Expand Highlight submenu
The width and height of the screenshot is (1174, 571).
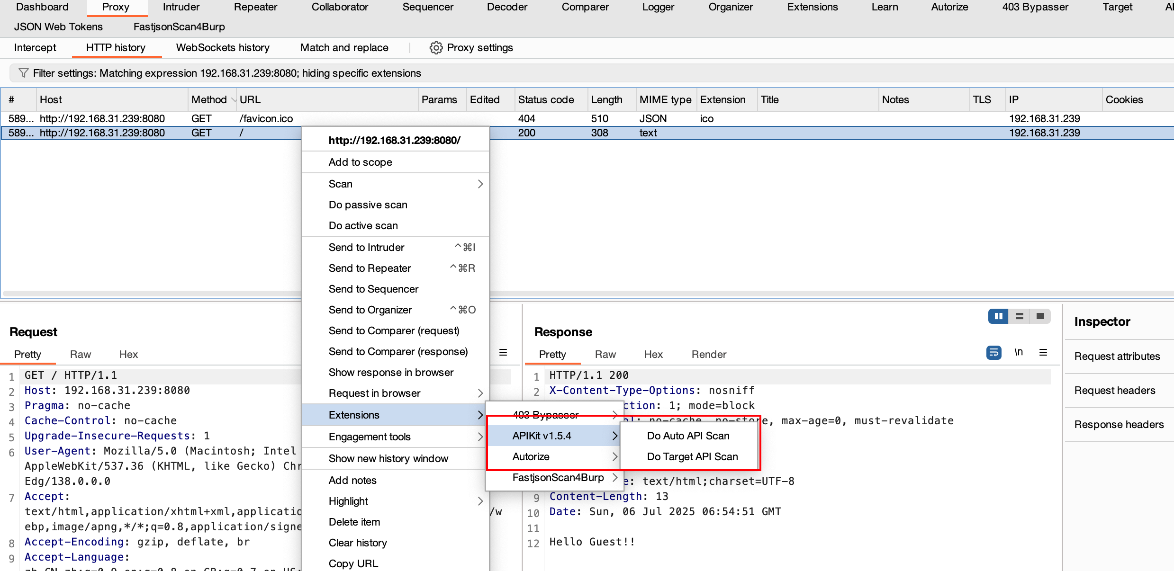tap(480, 501)
